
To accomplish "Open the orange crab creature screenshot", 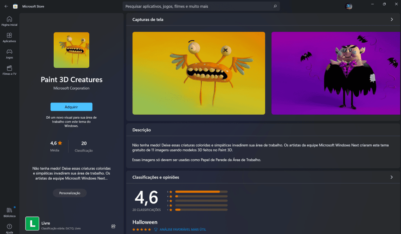I will (x=199, y=73).
